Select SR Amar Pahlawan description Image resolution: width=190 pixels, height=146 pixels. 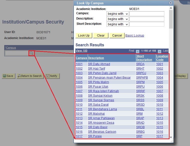point(101,118)
